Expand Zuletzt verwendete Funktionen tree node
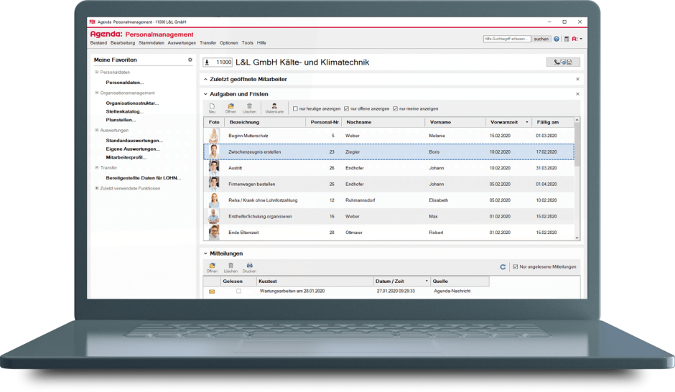 (x=97, y=188)
